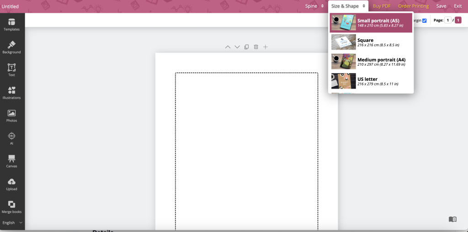The height and width of the screenshot is (232, 468).
Task: Click the US letter thumbnail image
Action: tap(344, 81)
